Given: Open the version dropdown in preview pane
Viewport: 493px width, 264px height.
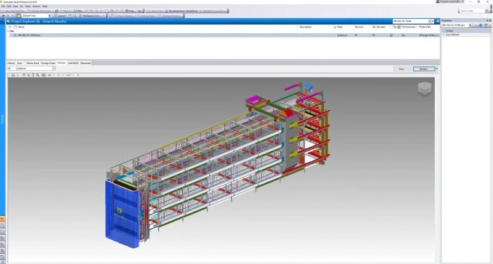Looking at the screenshot, I should click(x=54, y=68).
